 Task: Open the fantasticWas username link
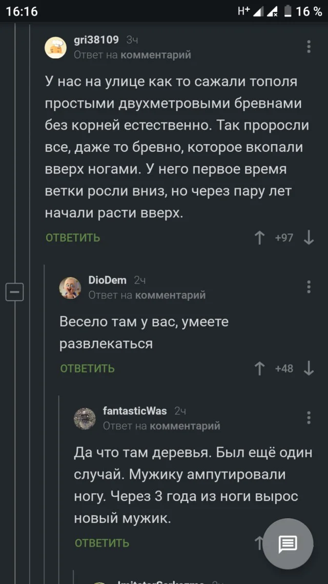[x=135, y=411]
